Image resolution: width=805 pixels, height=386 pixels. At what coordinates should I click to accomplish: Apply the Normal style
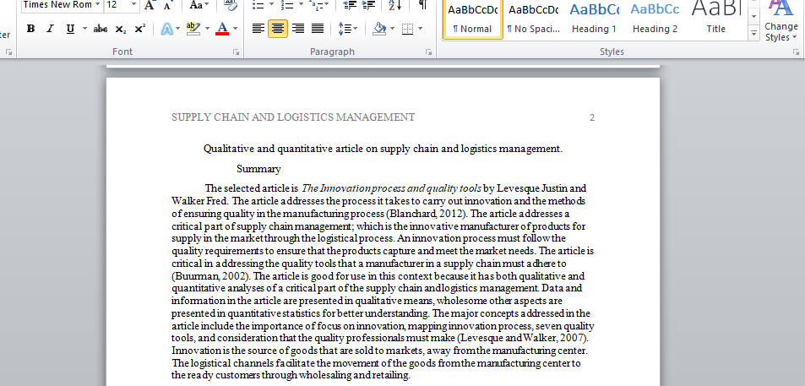472,19
